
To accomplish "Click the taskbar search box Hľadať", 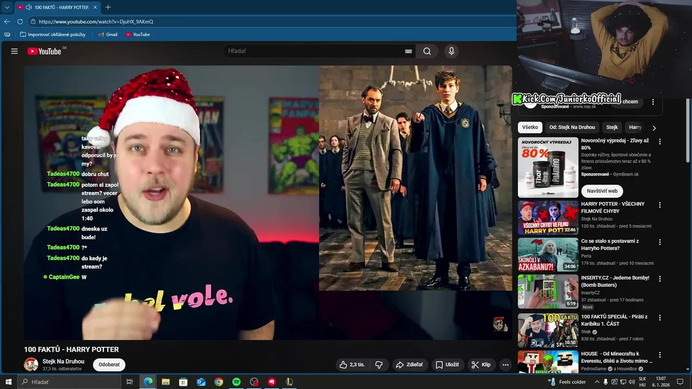I will (x=69, y=382).
